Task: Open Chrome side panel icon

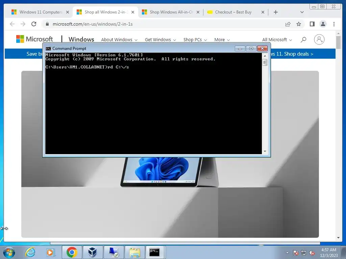Action: click(312, 24)
